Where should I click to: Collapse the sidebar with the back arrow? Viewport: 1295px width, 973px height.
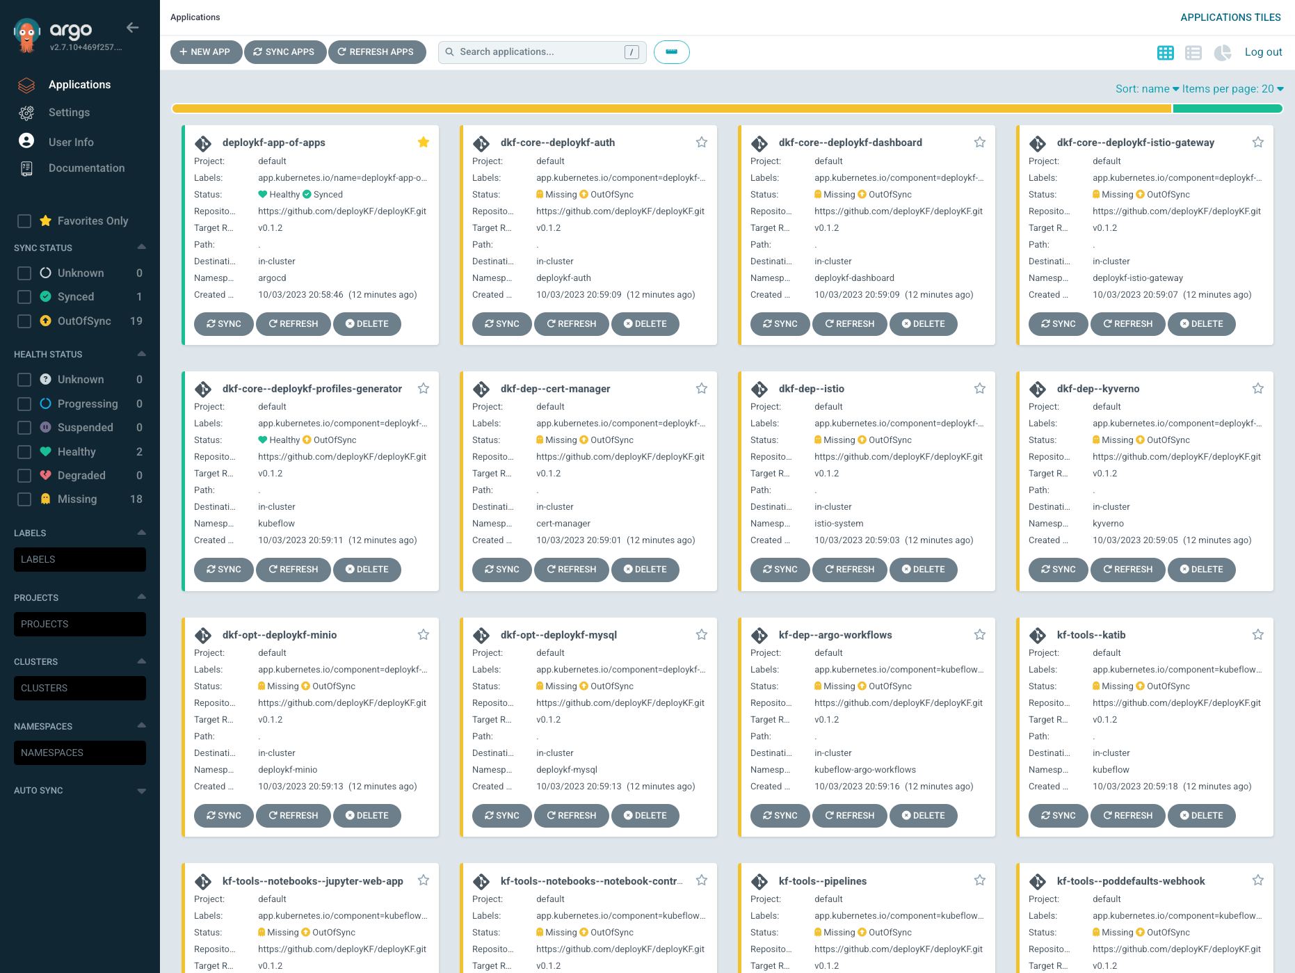click(132, 28)
